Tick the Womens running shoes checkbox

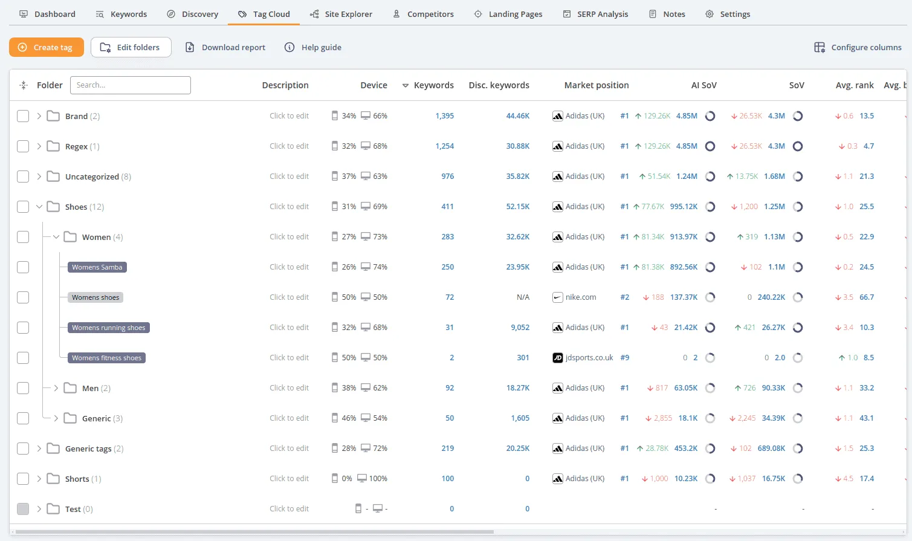click(x=23, y=328)
